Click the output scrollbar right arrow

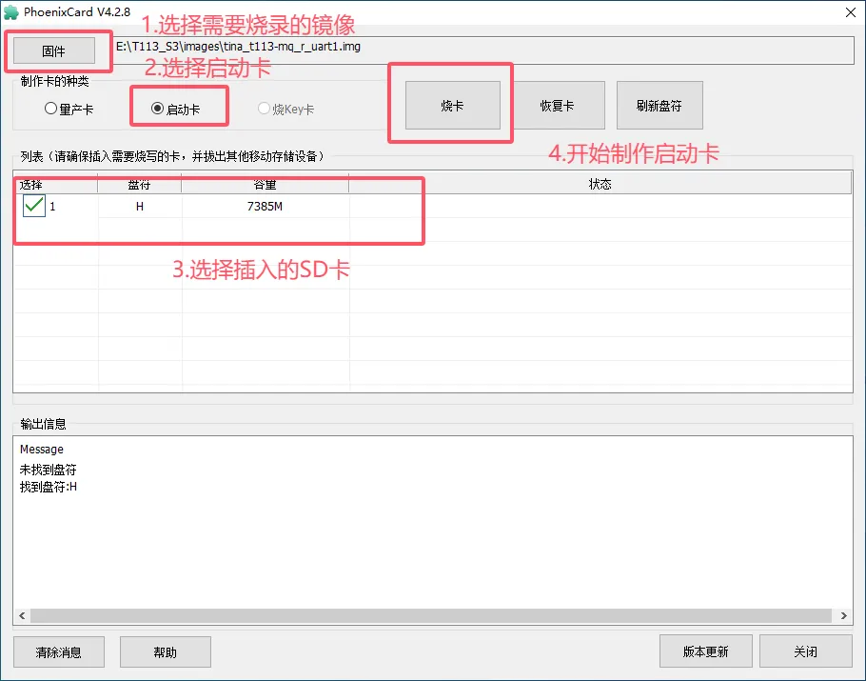point(842,616)
